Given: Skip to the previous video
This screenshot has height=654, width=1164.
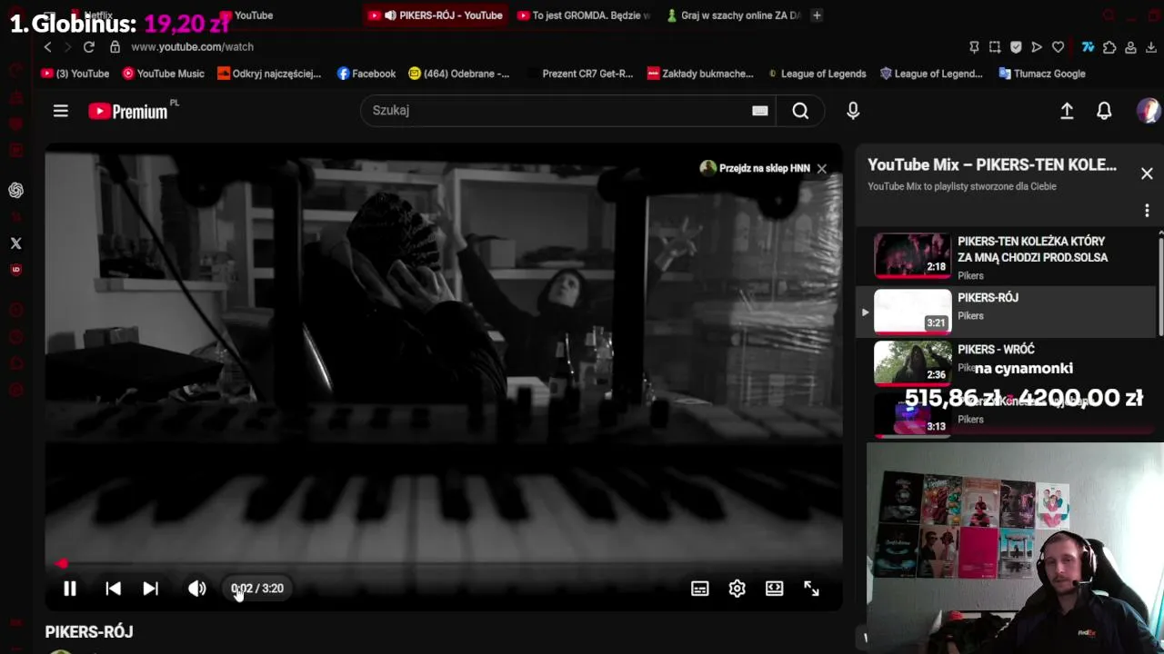Looking at the screenshot, I should tap(113, 589).
